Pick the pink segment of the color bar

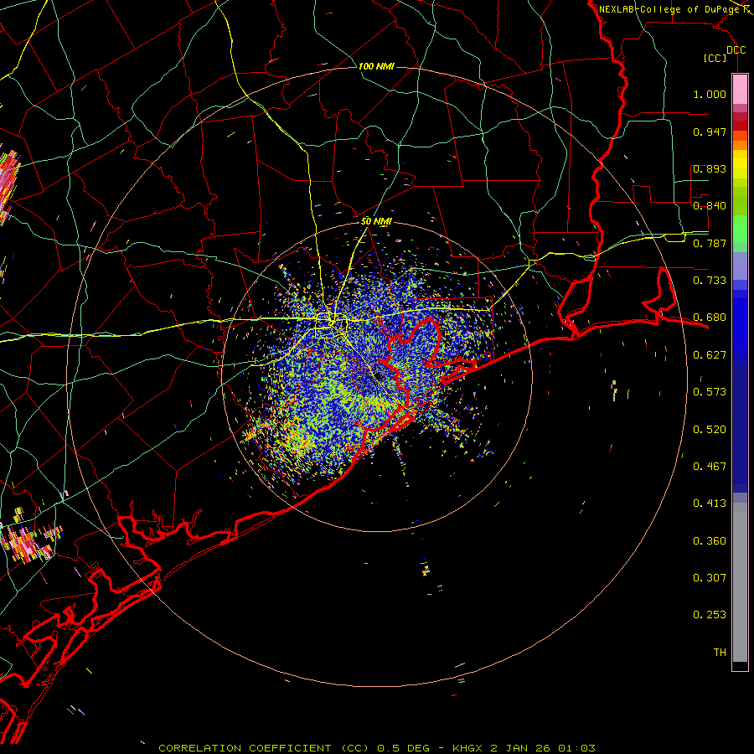[x=740, y=89]
